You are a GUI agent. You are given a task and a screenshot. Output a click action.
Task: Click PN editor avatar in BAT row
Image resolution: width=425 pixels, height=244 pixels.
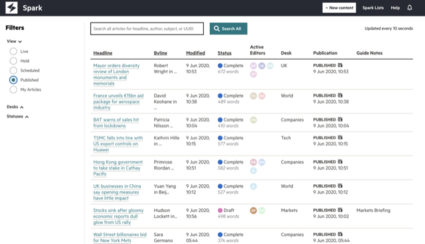click(x=253, y=120)
